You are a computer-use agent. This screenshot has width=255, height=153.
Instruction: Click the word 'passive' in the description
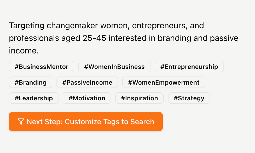pyautogui.click(x=224, y=39)
